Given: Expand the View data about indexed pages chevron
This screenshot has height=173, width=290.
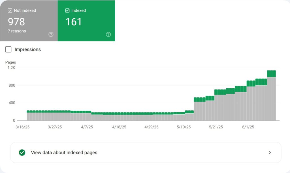Looking at the screenshot, I should click(270, 152).
